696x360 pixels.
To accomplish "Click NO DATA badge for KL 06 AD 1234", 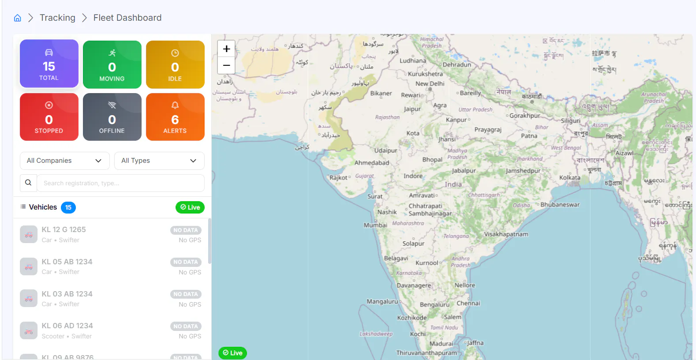I will 186,326.
